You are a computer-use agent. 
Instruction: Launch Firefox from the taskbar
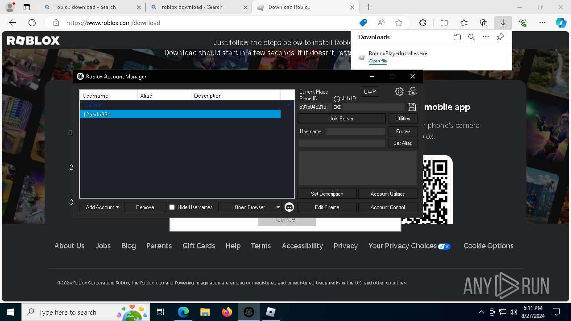click(227, 312)
